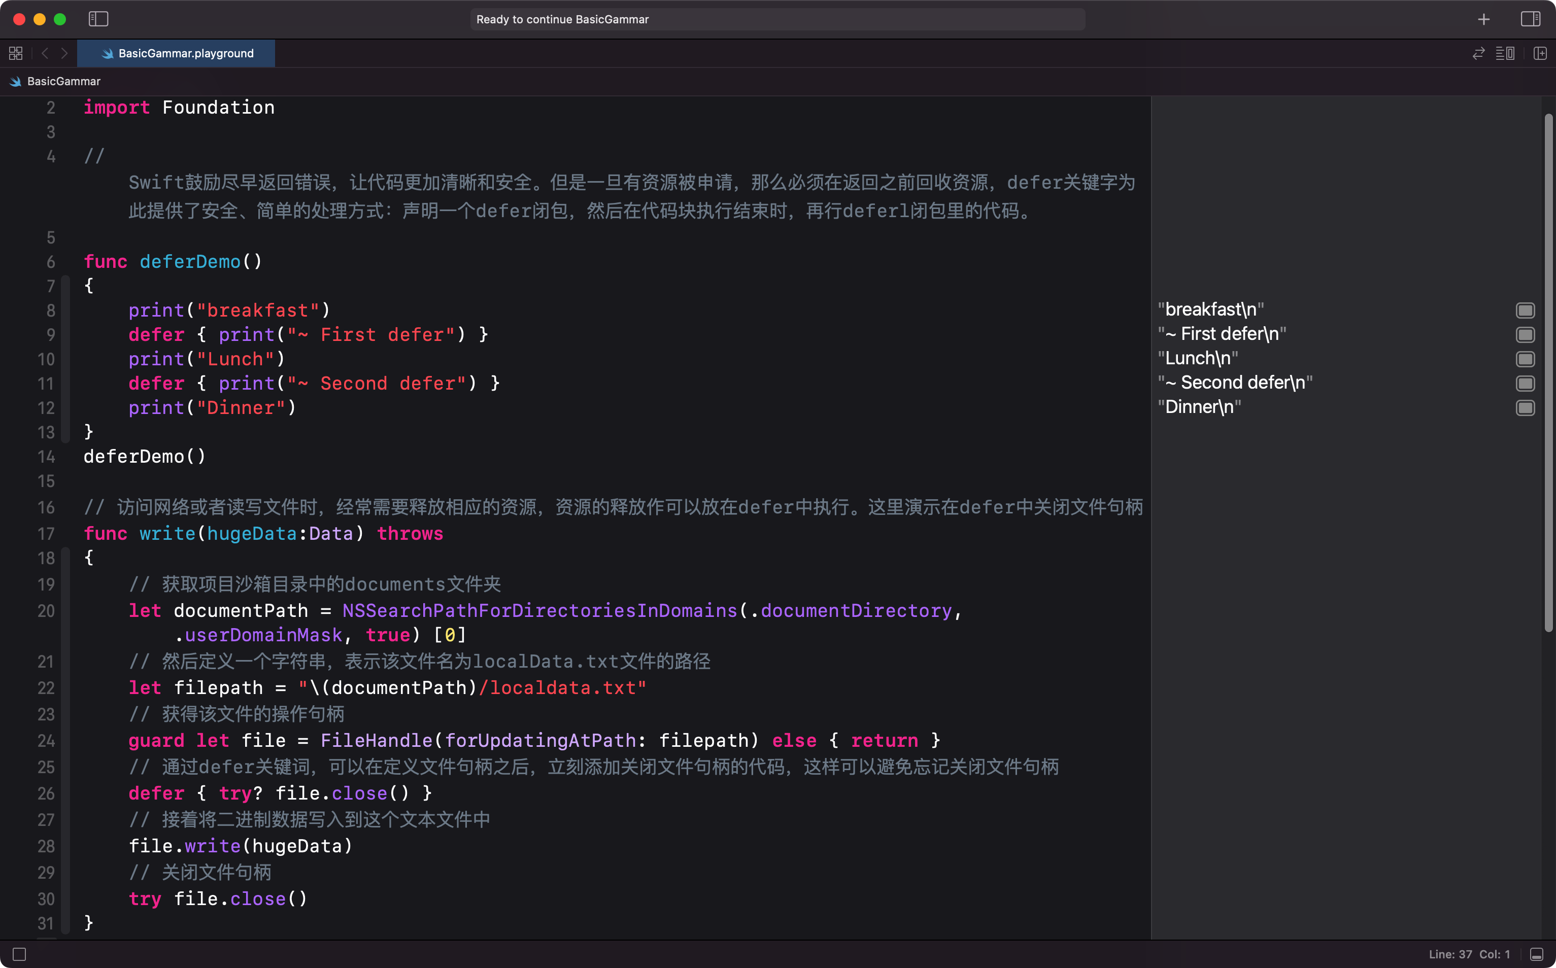1556x968 pixels.
Task: Click the Swift bird icon in the jump bar
Action: click(15, 81)
